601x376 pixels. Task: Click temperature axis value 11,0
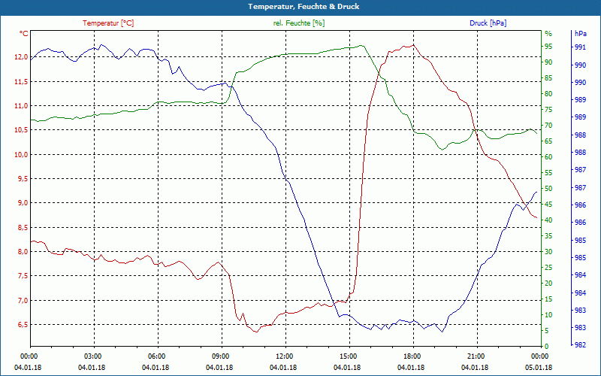[21, 106]
